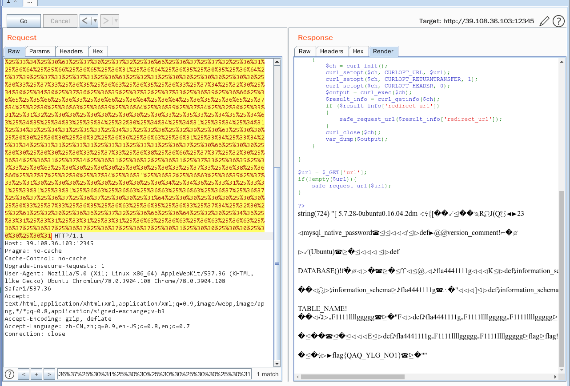Select the Render tab in Response pane
570x386 pixels.
(x=383, y=51)
